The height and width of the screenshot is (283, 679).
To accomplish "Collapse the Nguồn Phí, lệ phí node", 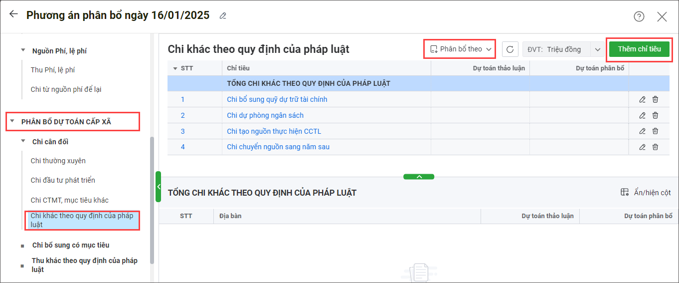I will pyautogui.click(x=23, y=50).
